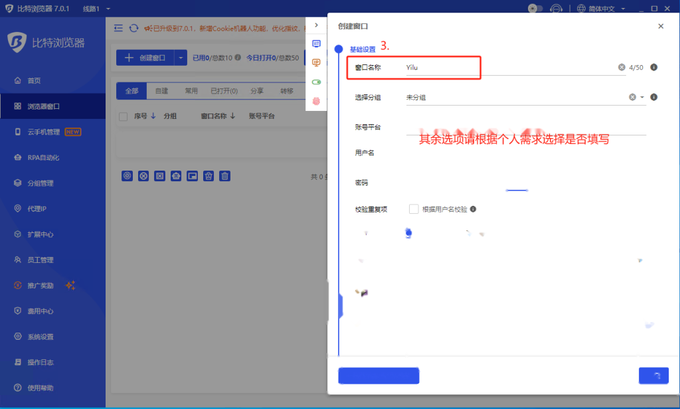Expand the side strip with the chevron arrow
The image size is (680, 409).
tap(316, 25)
